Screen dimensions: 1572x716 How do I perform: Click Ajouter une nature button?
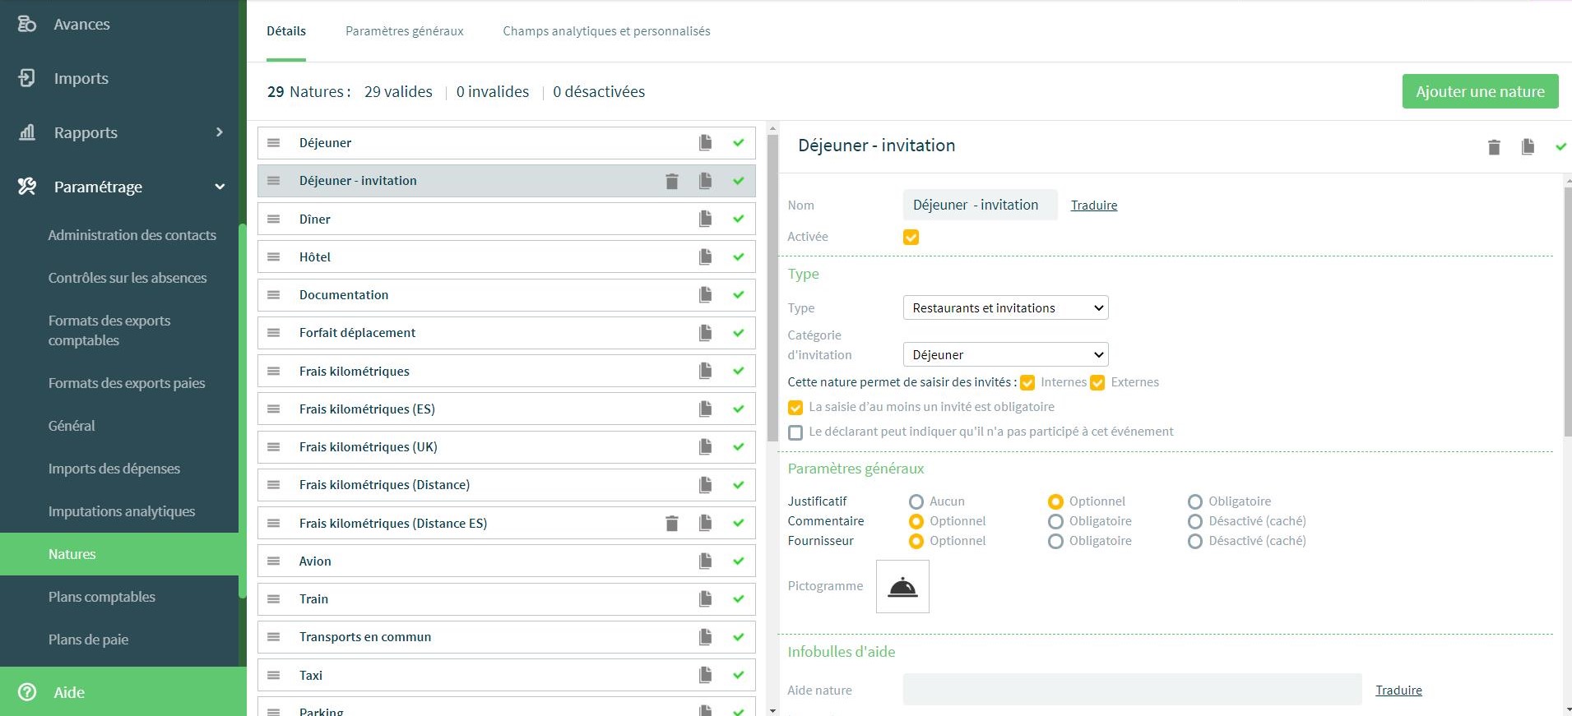(1480, 91)
